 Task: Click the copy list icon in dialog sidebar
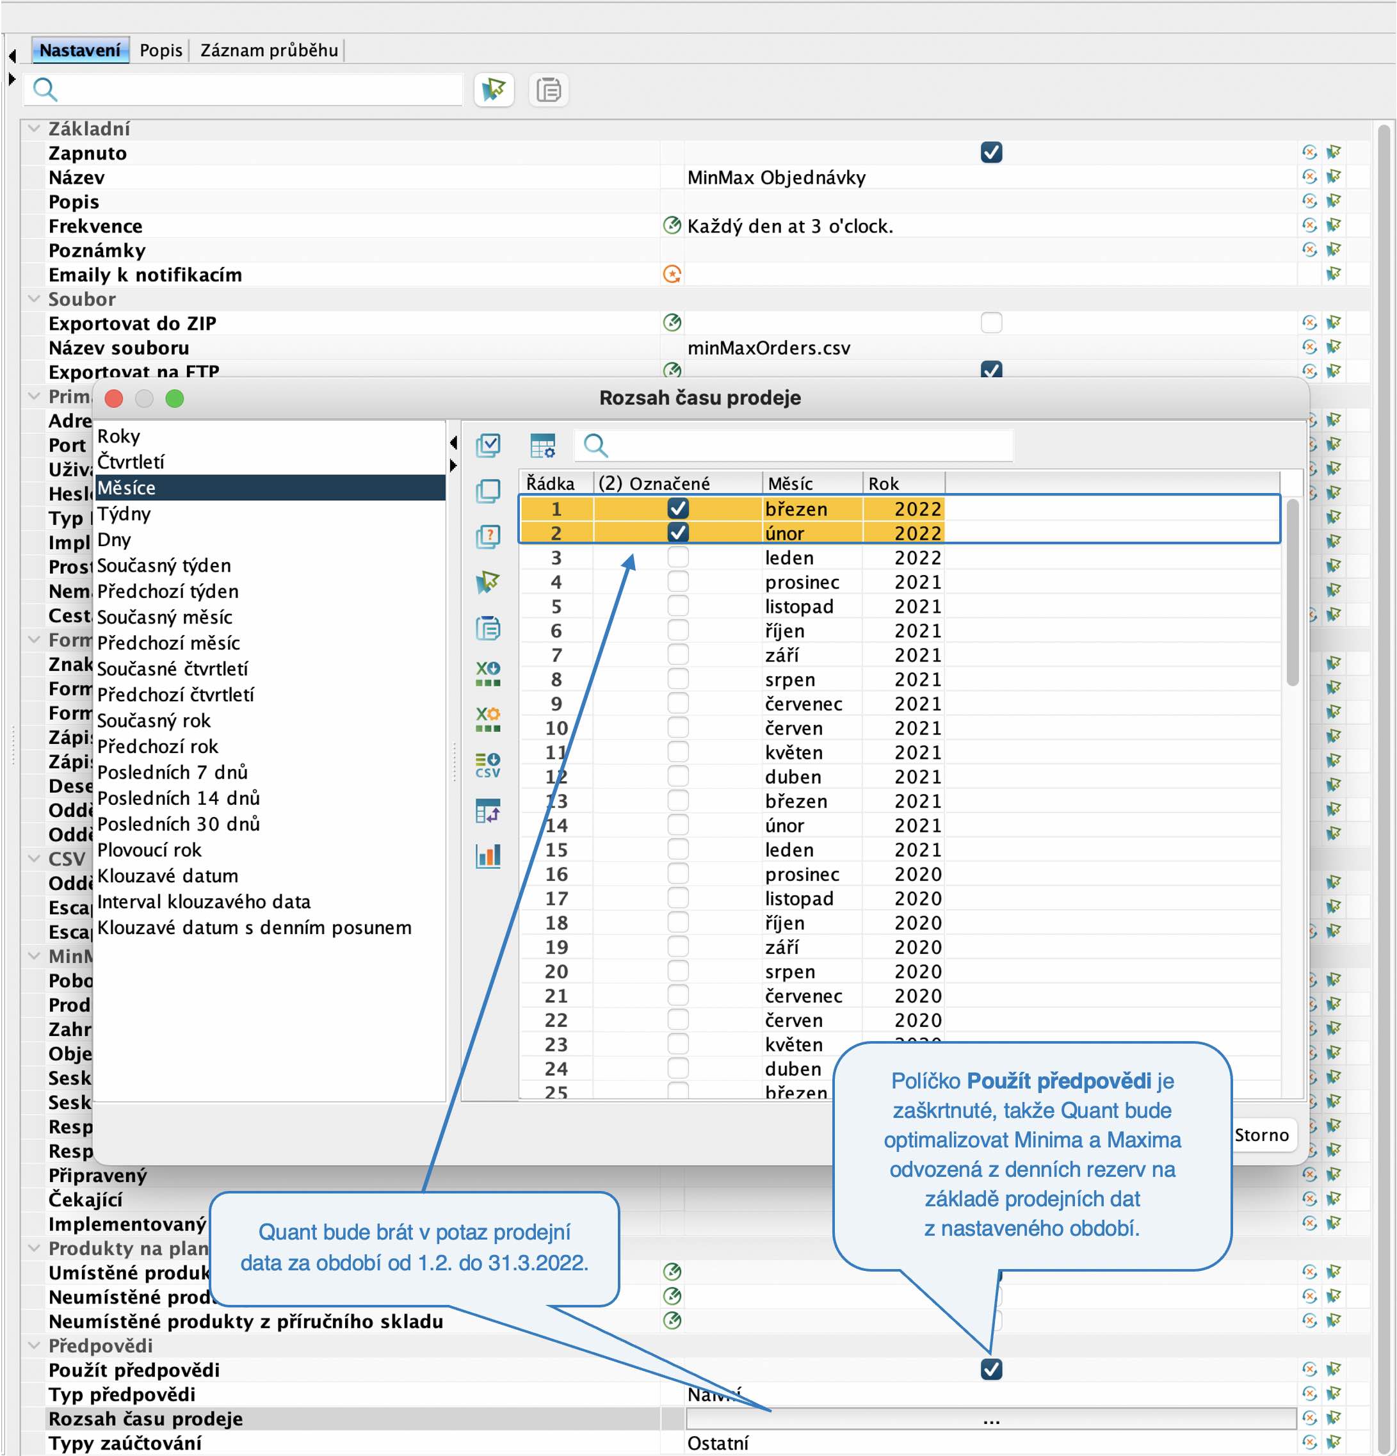488,629
